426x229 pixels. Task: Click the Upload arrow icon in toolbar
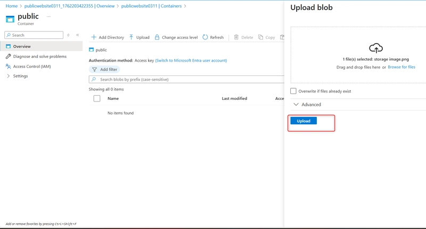click(x=132, y=38)
